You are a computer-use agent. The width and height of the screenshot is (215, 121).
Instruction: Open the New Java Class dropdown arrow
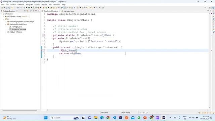point(48,8)
